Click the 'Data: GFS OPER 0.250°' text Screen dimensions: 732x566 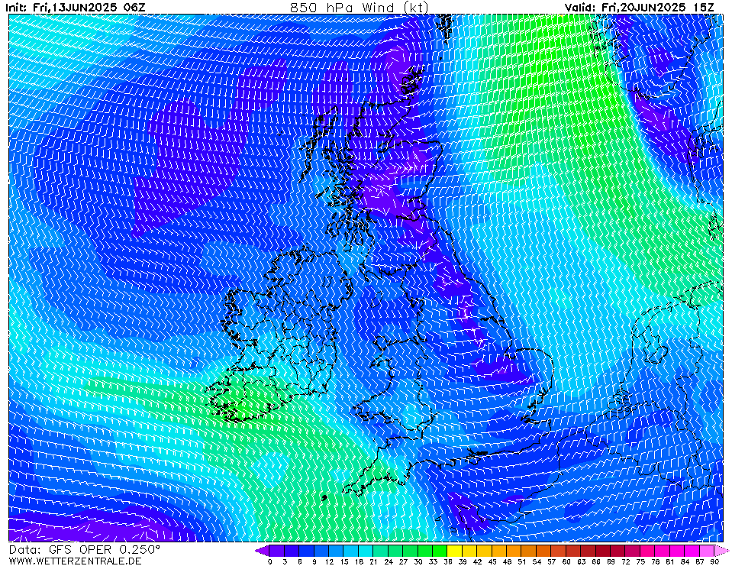[x=85, y=550]
